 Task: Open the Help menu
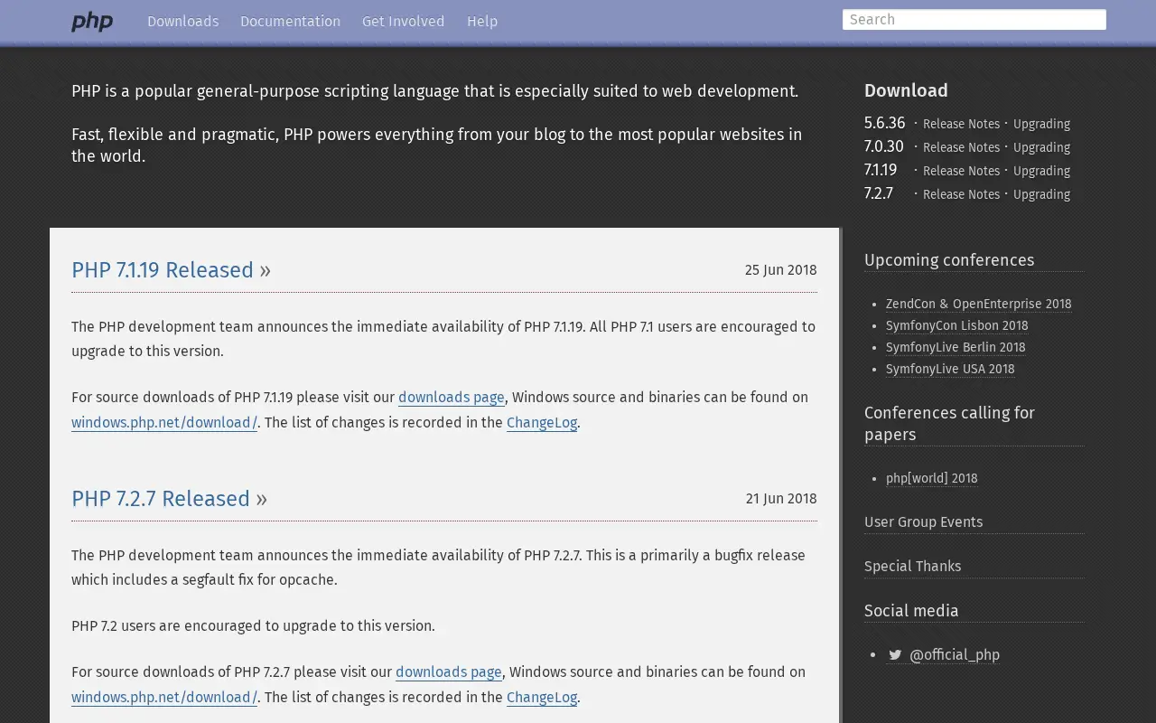point(482,22)
